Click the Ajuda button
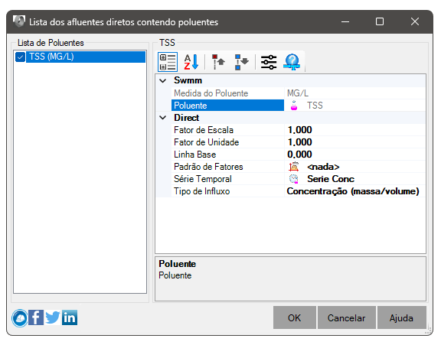 pos(401,317)
